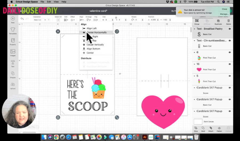Screen dimensions: 240x141
Task: Open the macOS Help menu
Action: click(x=64, y=2)
